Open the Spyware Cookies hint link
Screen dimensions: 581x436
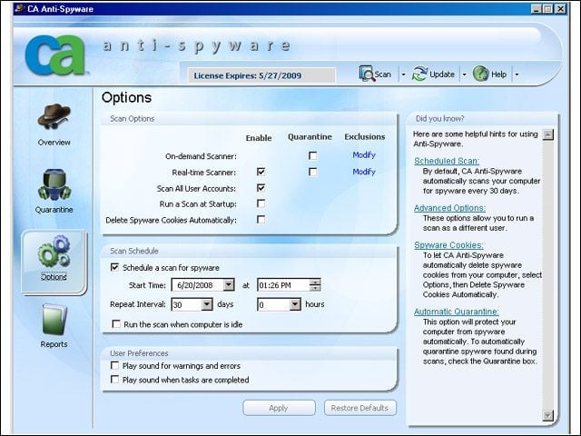click(x=448, y=245)
